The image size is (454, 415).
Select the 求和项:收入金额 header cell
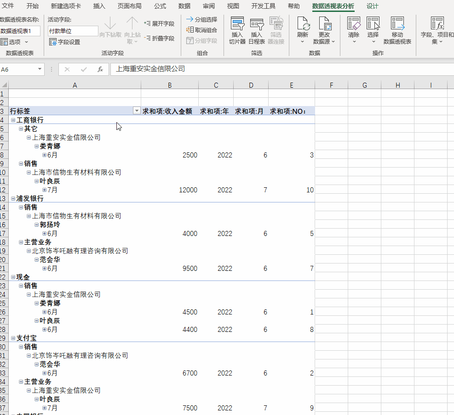[x=170, y=111]
